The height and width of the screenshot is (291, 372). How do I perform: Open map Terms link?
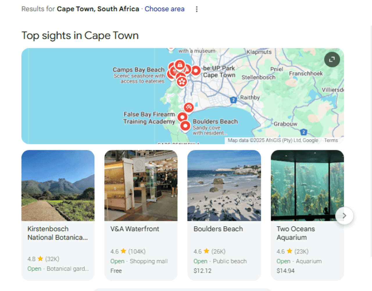point(331,140)
